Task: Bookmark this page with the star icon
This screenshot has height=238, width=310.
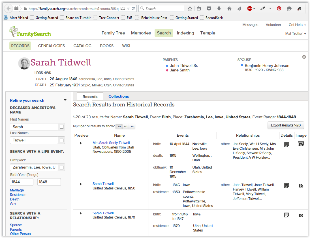Action: click(x=190, y=8)
